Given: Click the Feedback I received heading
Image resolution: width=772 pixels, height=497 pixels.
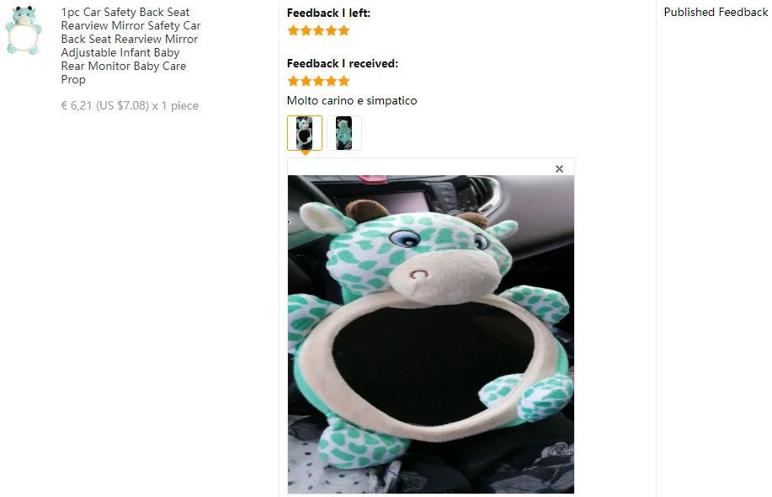Looking at the screenshot, I should pyautogui.click(x=343, y=63).
